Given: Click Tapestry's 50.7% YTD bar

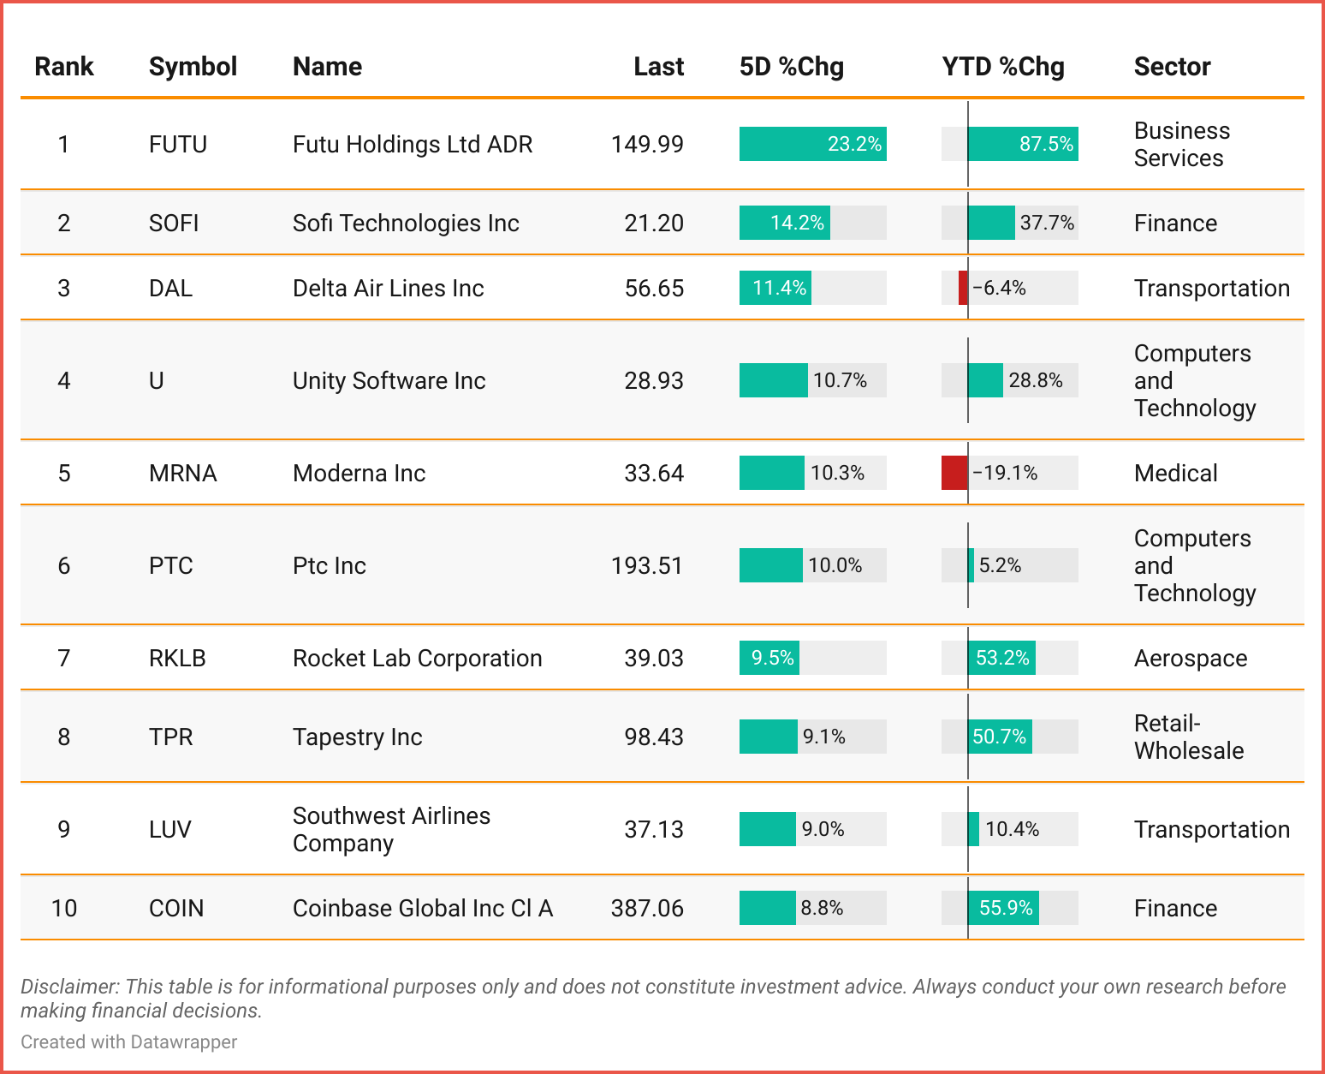Looking at the screenshot, I should pos(1000,737).
